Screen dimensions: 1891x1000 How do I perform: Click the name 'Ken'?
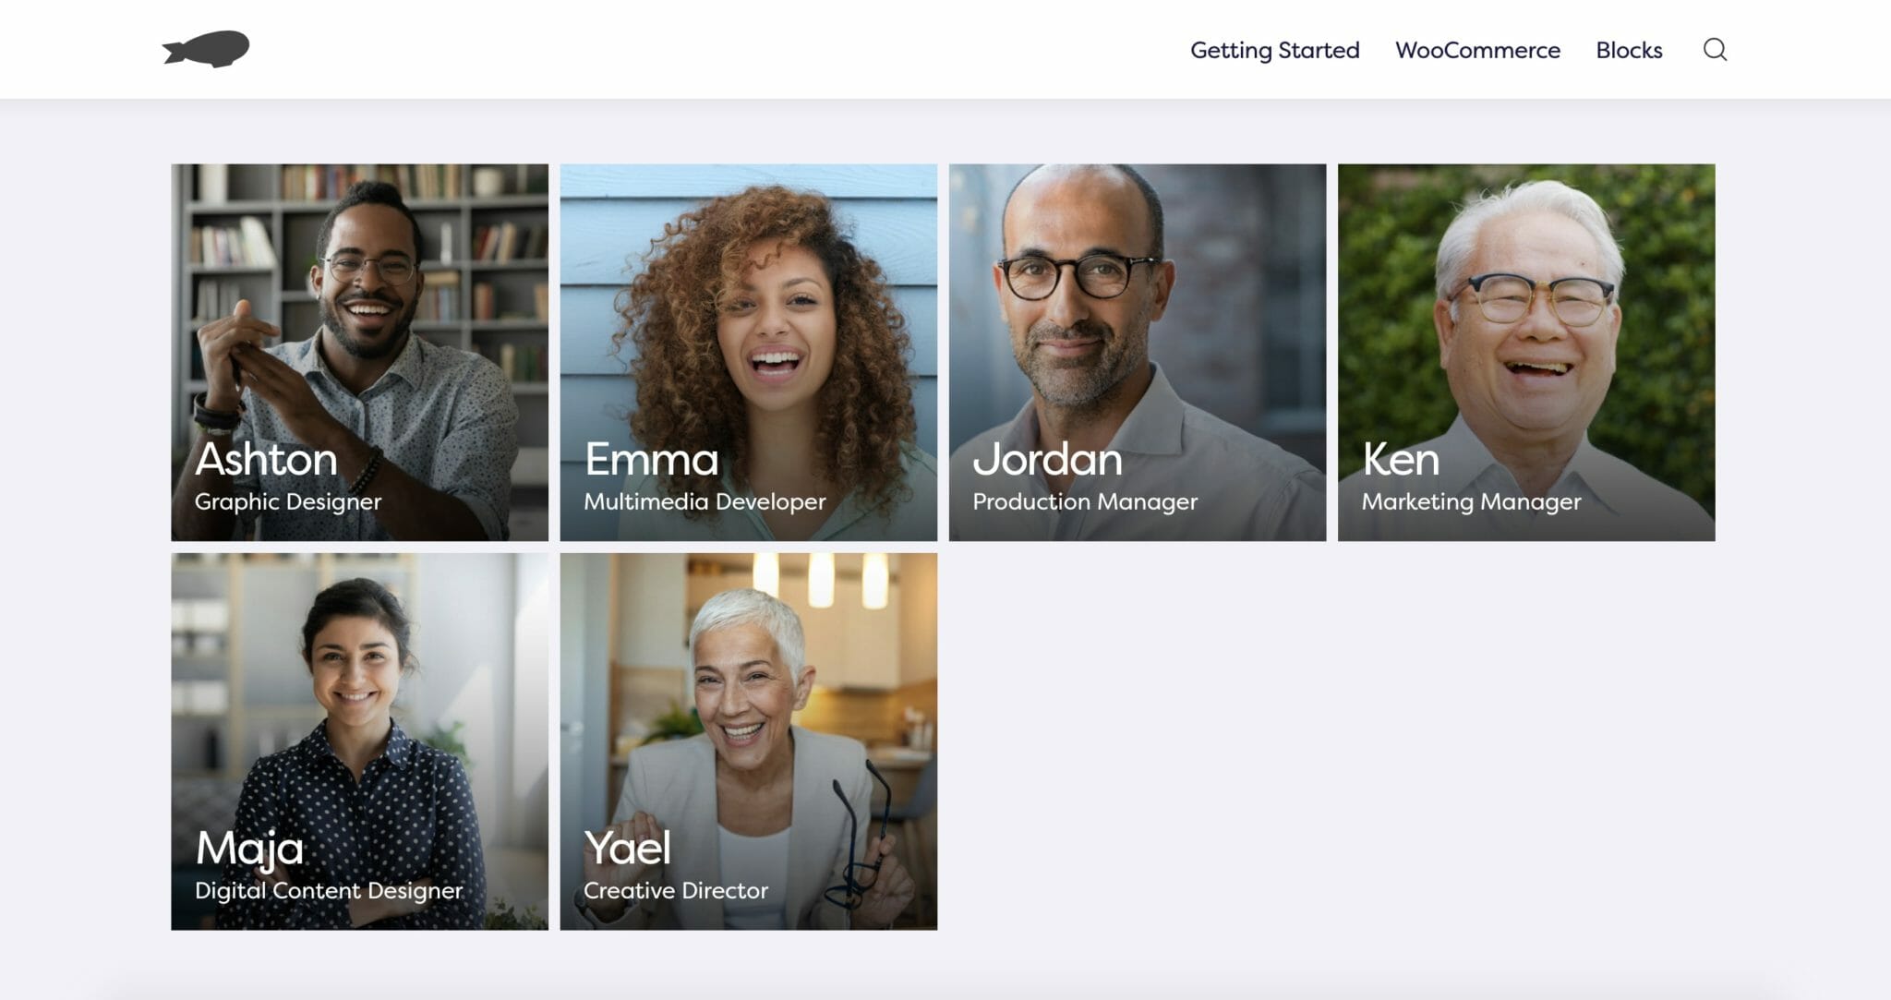coord(1401,459)
